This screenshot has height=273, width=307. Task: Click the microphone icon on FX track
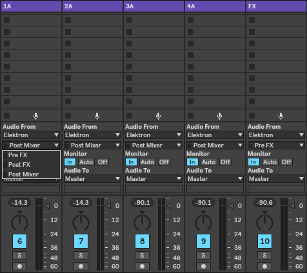(x=281, y=116)
